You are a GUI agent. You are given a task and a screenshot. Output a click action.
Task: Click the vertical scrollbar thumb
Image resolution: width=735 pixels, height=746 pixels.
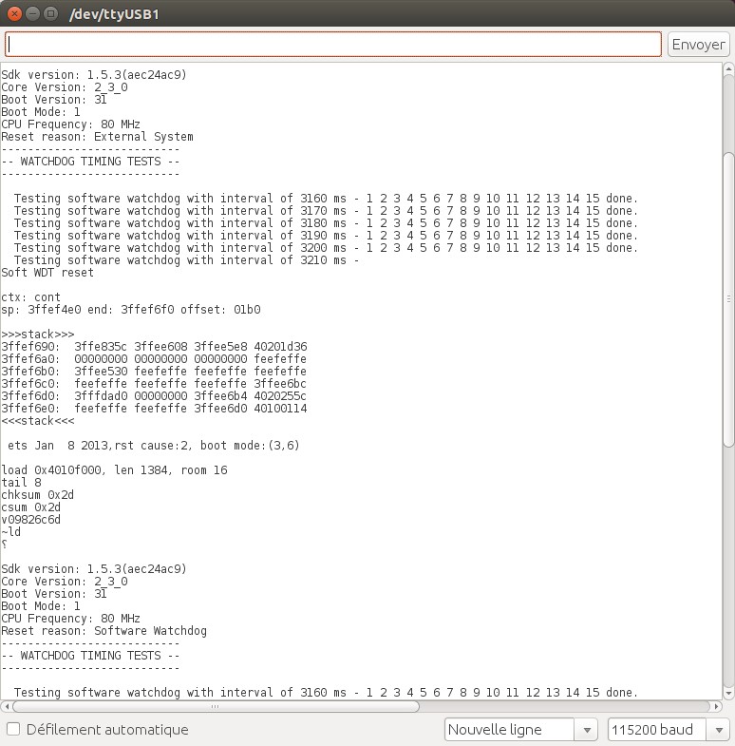click(727, 299)
